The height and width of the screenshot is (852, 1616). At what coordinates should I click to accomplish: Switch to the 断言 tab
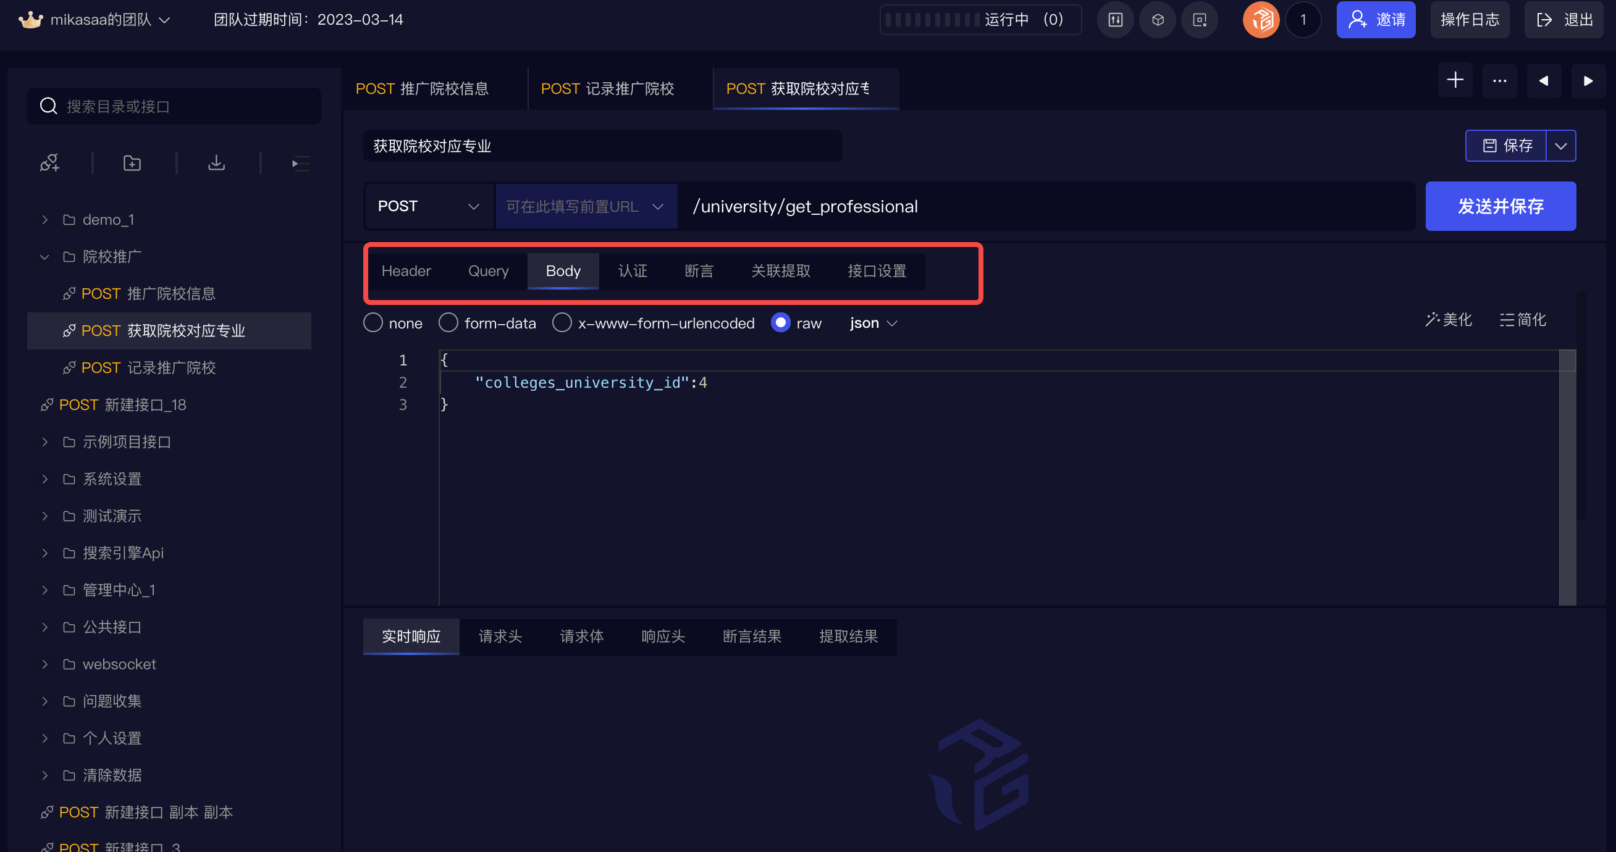pos(699,271)
